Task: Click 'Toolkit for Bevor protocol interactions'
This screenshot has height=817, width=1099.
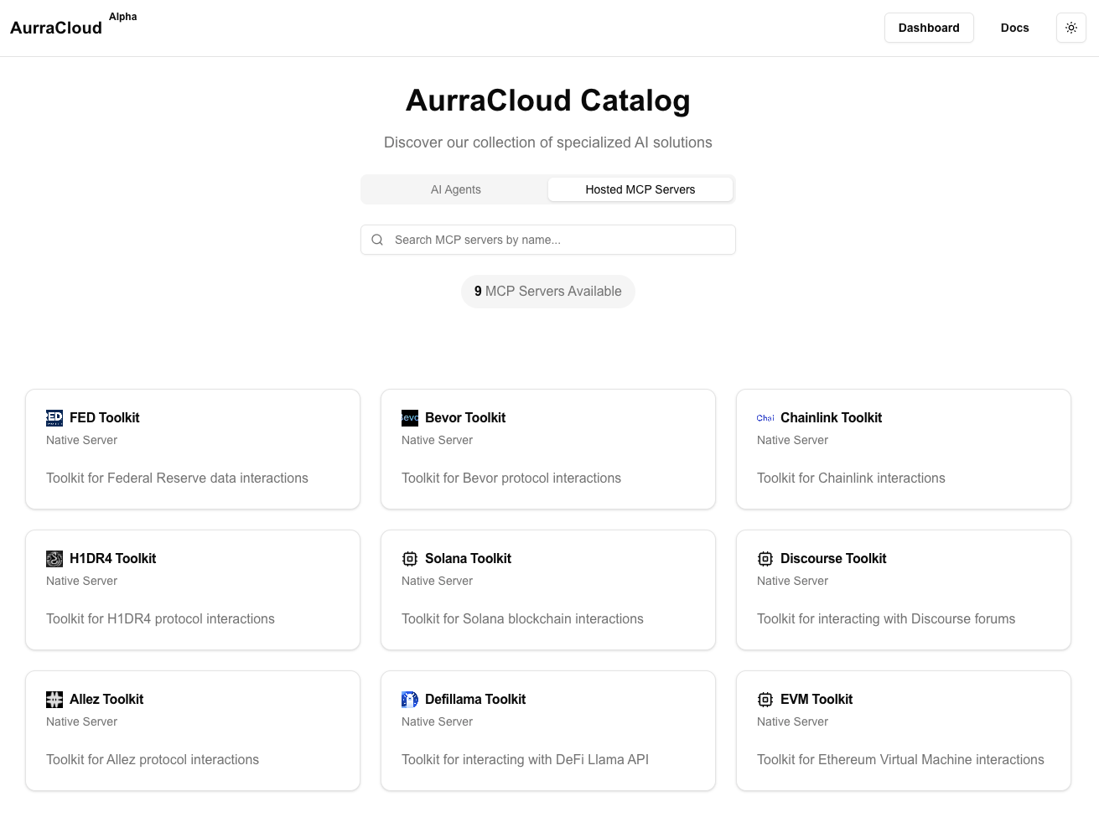Action: tap(511, 478)
